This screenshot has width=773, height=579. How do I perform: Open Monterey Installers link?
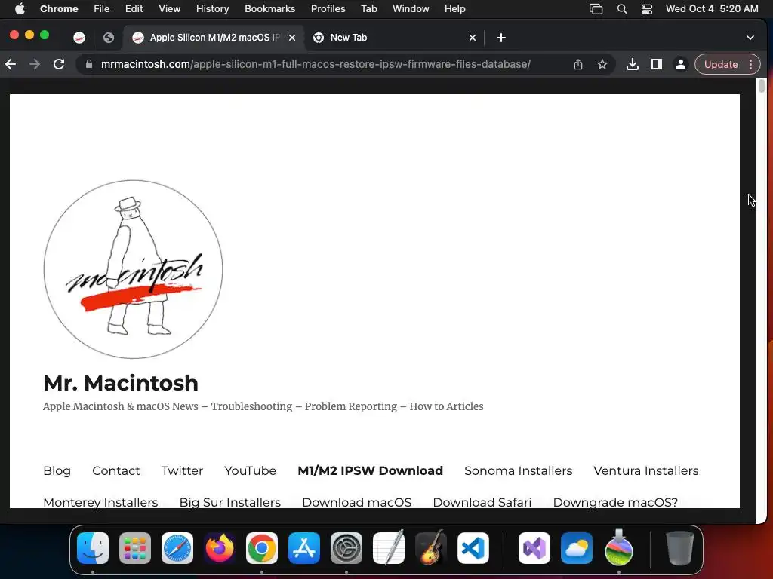(x=100, y=501)
